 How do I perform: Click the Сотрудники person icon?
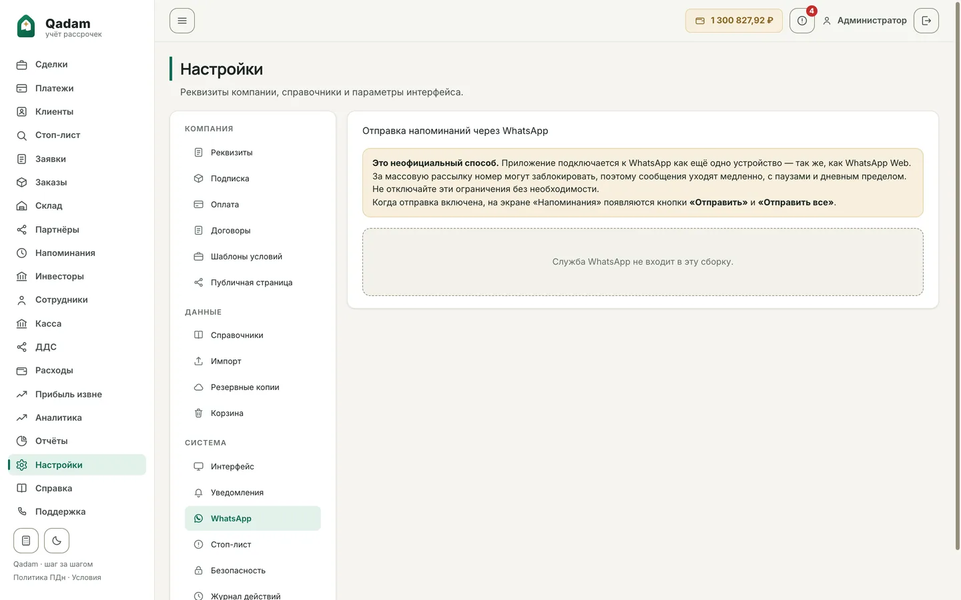22,300
